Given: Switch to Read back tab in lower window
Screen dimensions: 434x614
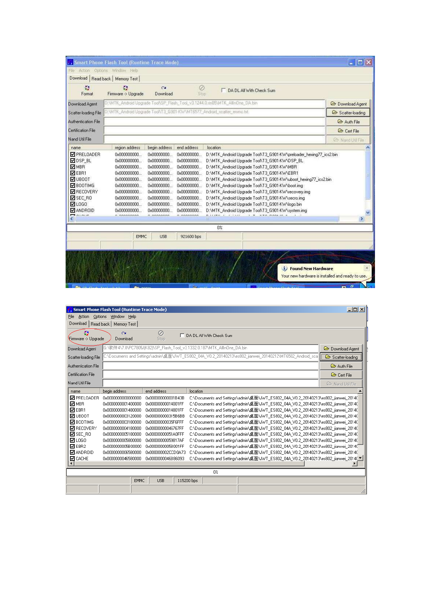Looking at the screenshot, I should [x=100, y=324].
